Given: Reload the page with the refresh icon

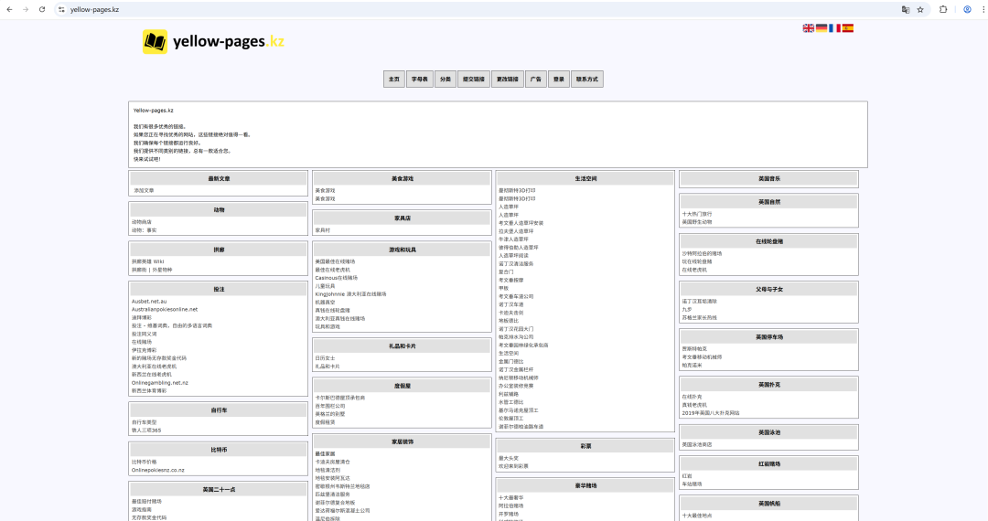Looking at the screenshot, I should coord(42,9).
